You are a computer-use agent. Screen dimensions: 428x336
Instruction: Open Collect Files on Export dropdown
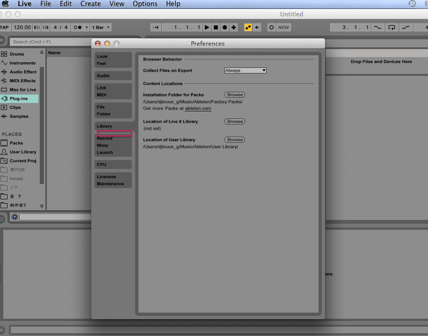tap(246, 71)
